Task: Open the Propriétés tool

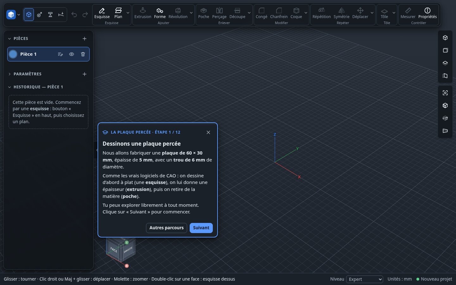Action: click(x=427, y=13)
